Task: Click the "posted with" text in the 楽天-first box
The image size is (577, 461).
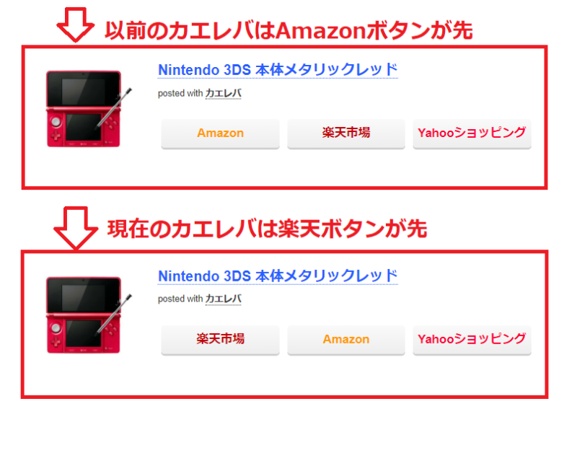Action: click(180, 299)
